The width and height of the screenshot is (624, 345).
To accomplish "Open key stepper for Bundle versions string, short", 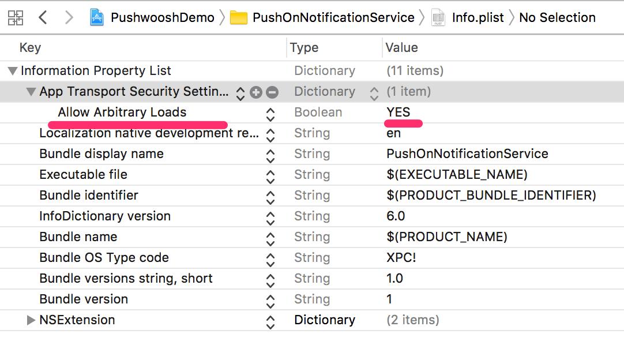I will coord(270,280).
